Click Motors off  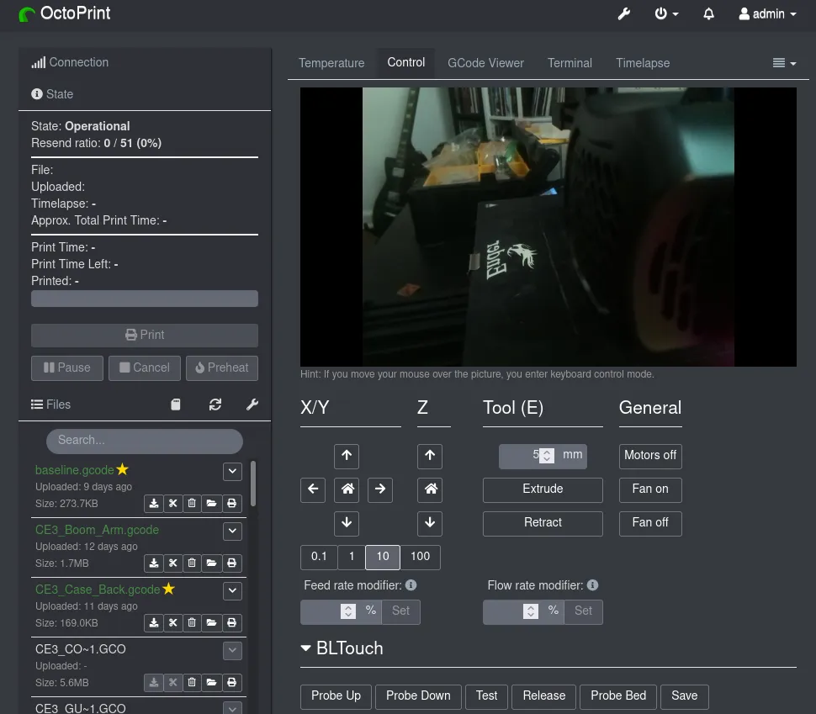coord(650,457)
